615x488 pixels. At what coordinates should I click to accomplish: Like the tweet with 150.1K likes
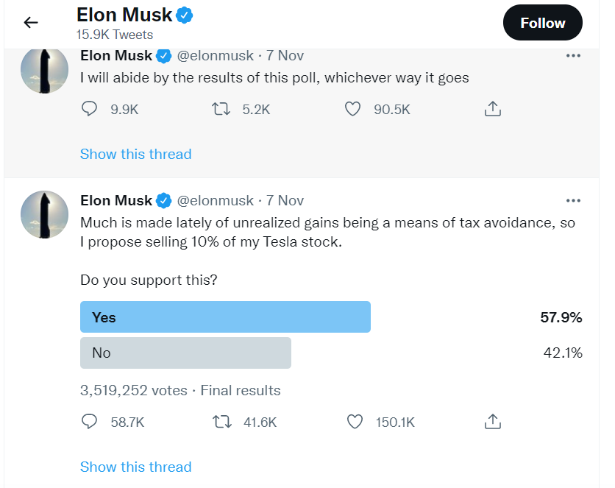pos(355,422)
